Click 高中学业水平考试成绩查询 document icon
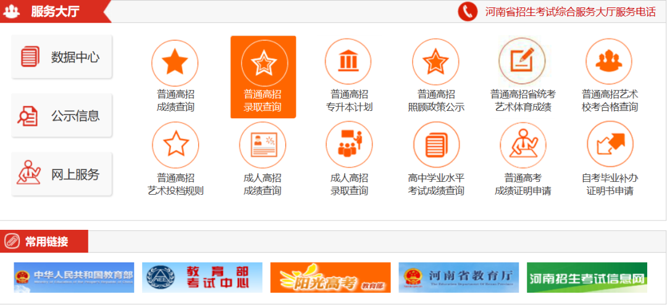The height and width of the screenshot is (305, 667). pyautogui.click(x=436, y=145)
